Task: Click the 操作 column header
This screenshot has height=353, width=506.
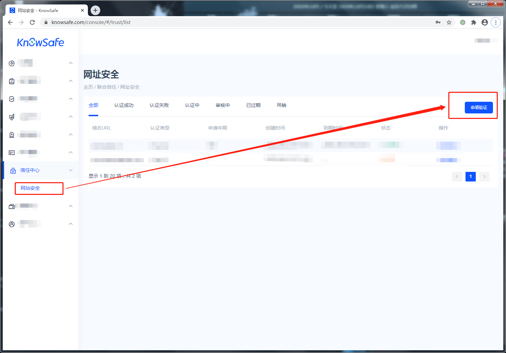Action: (444, 128)
